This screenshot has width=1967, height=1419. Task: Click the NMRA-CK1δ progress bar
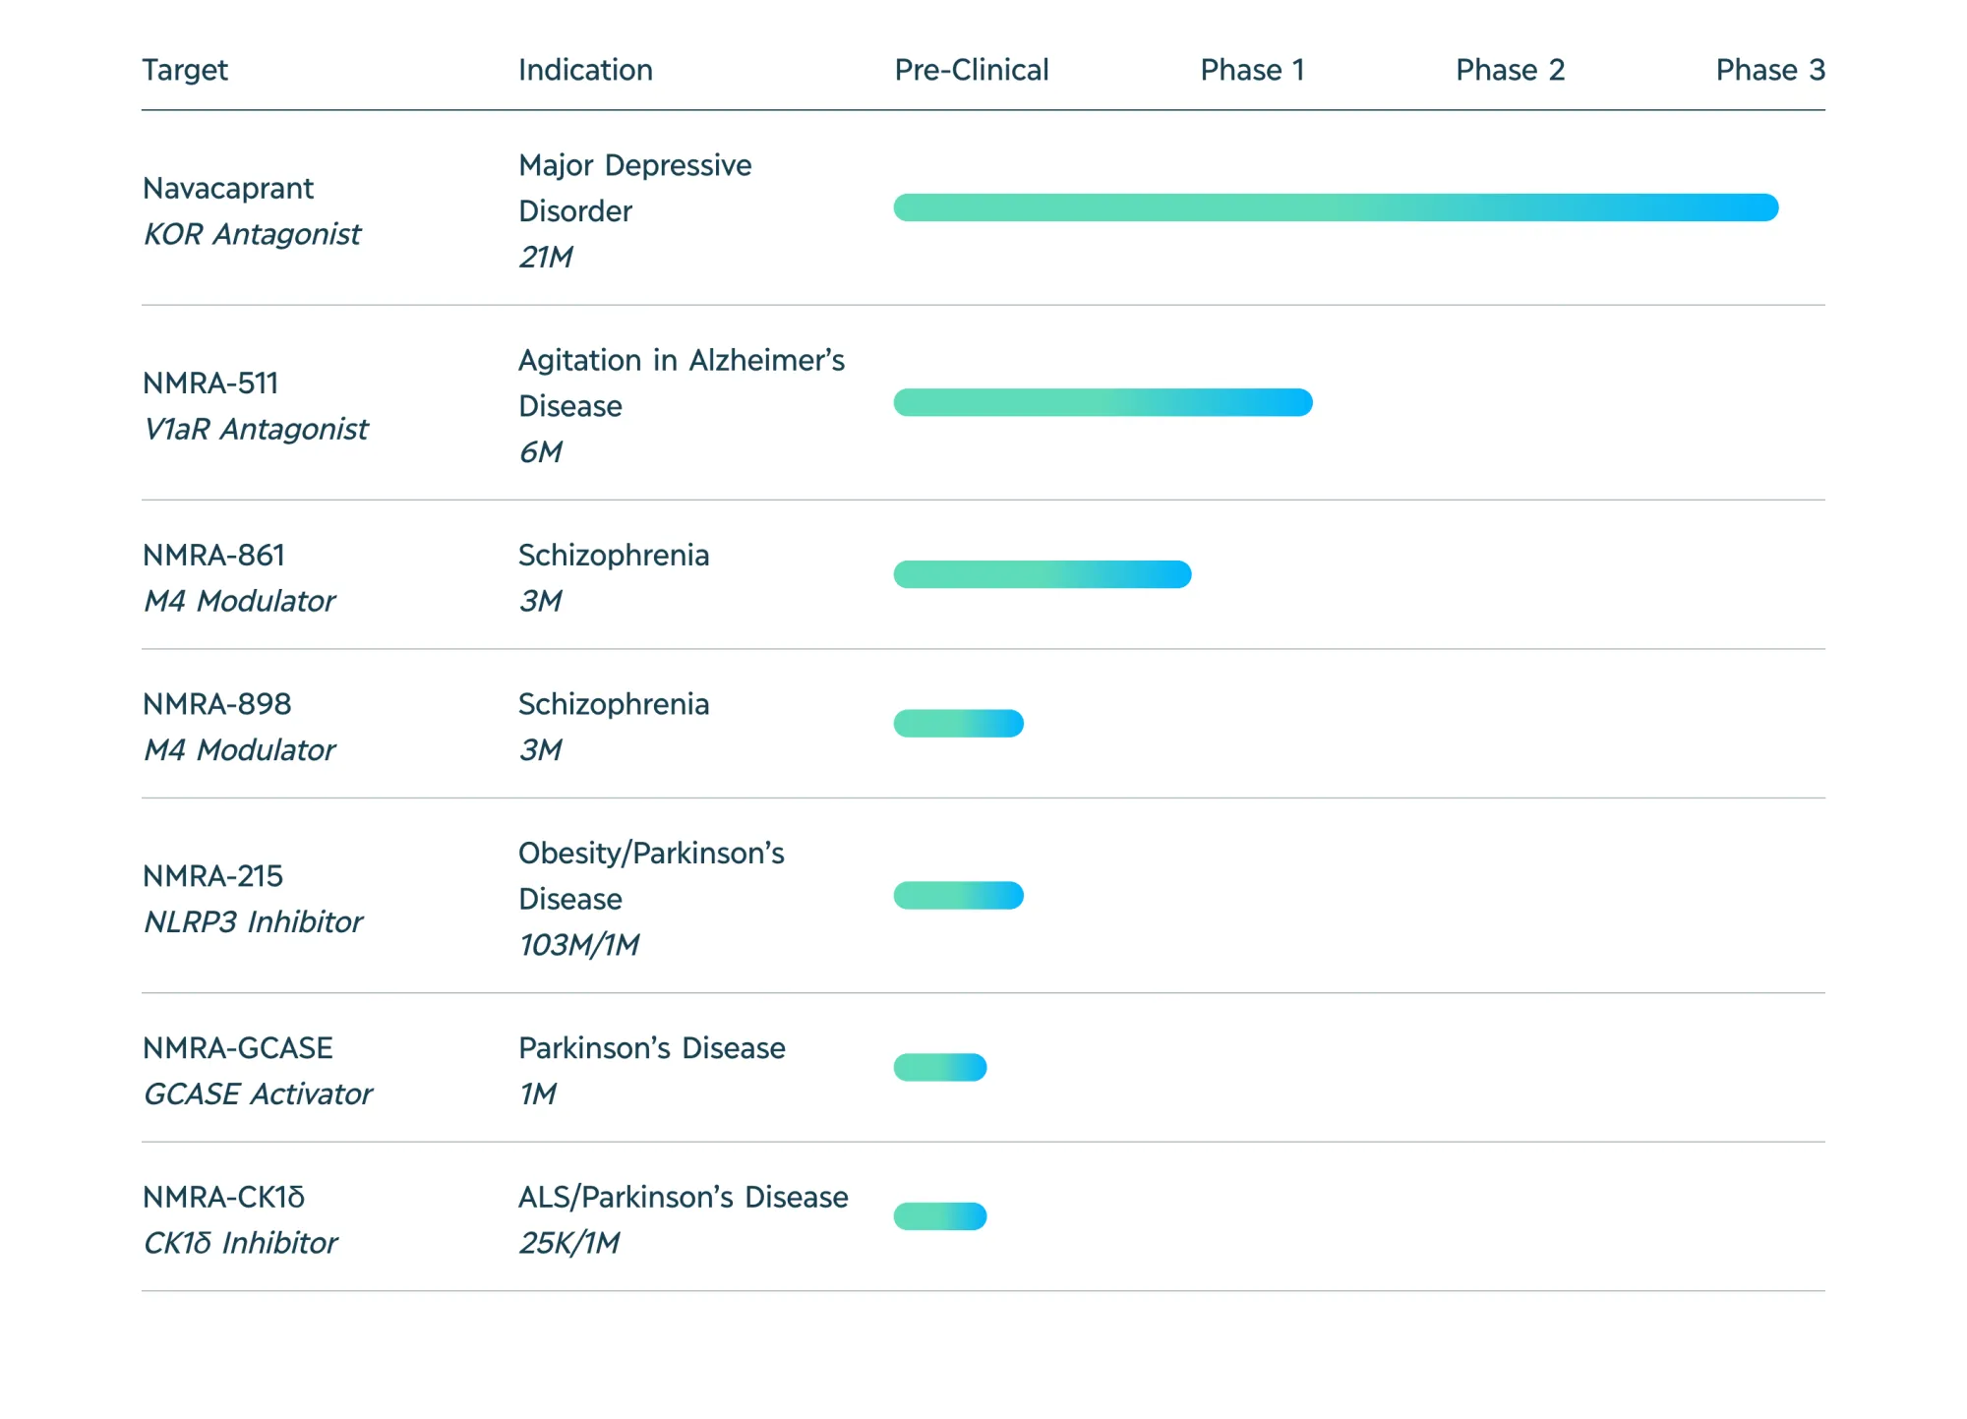pos(939,1216)
